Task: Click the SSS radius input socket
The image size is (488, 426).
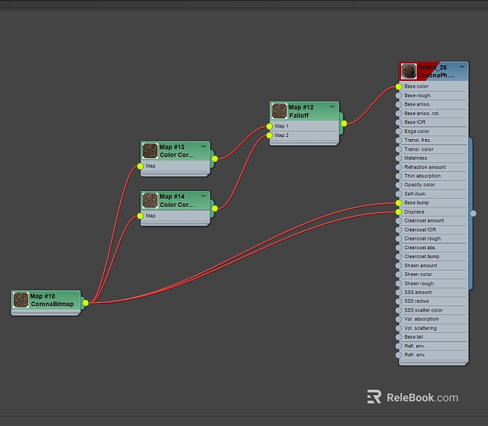Action: (398, 301)
